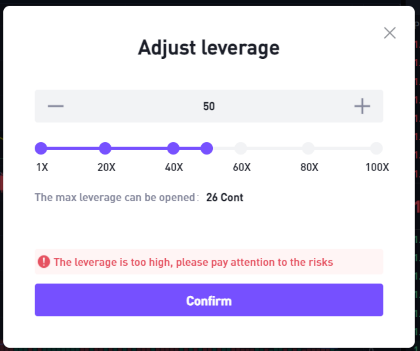Screen dimensions: 420x351
Task: Select the 40X stop dot on slider
Action: coord(173,148)
